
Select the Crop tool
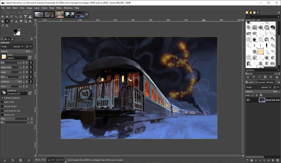(21, 17)
